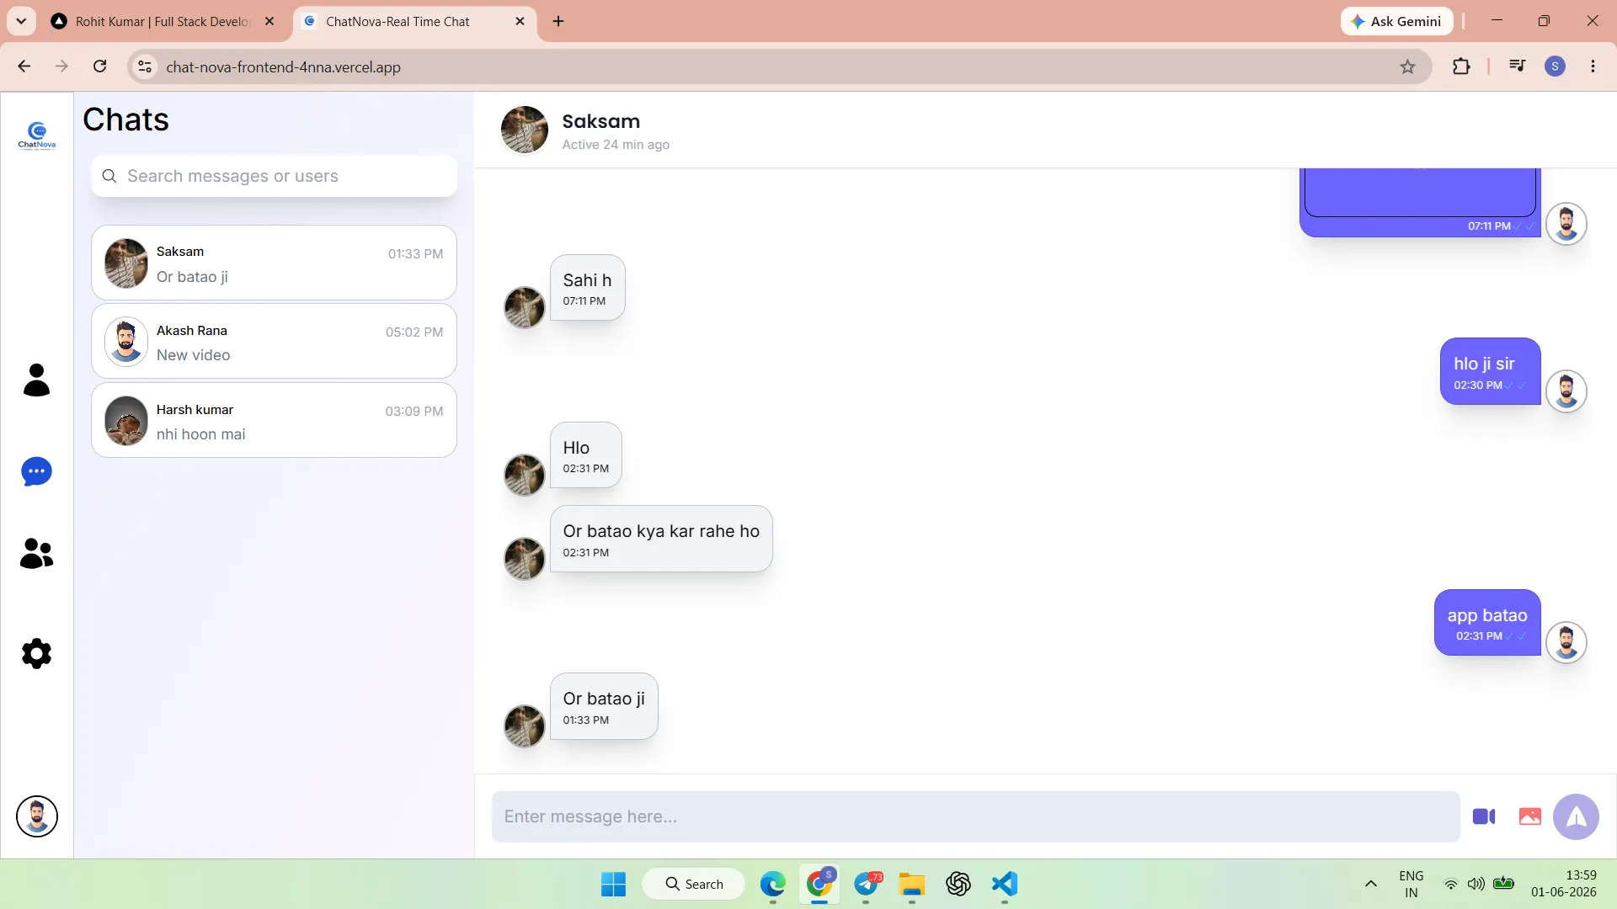
Task: Open Saksam chat in chat list
Action: [274, 263]
